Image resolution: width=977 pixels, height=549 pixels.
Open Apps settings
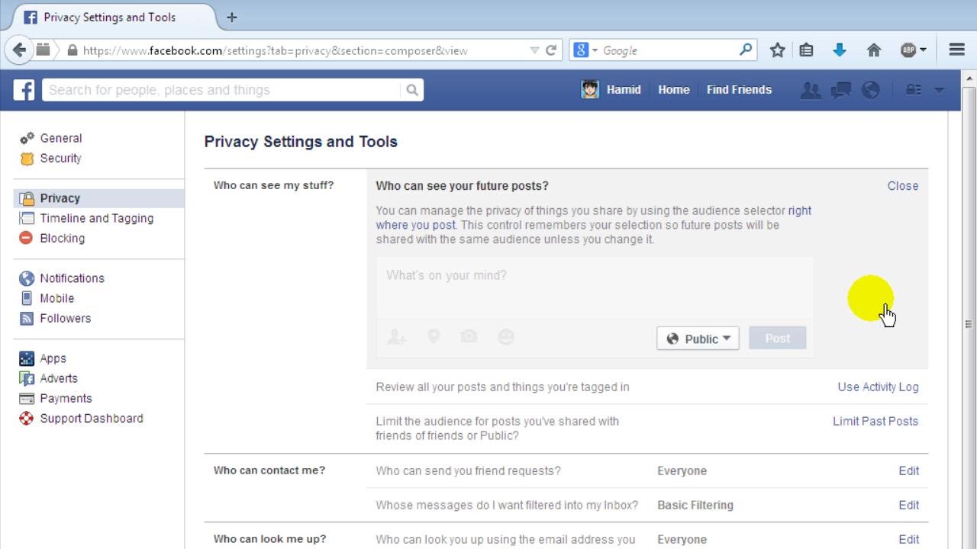click(53, 358)
